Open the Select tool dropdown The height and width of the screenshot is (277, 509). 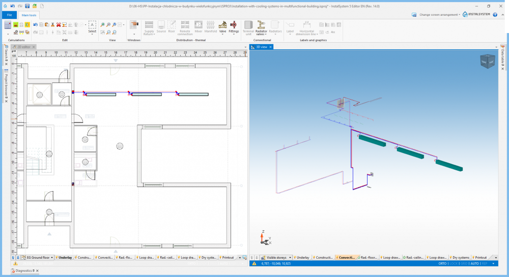(92, 31)
